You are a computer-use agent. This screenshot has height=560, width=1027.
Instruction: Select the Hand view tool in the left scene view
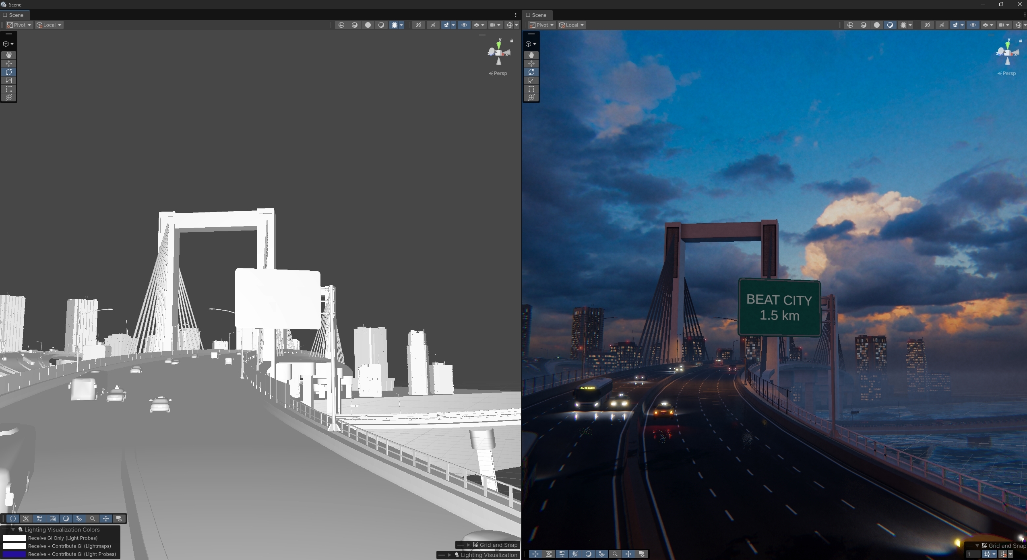coord(8,55)
